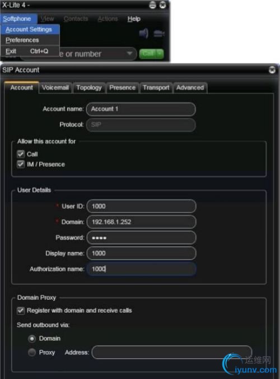Screen dimensions: 280x379
Task: Click the Call button dropdown arrow
Action: (160, 53)
